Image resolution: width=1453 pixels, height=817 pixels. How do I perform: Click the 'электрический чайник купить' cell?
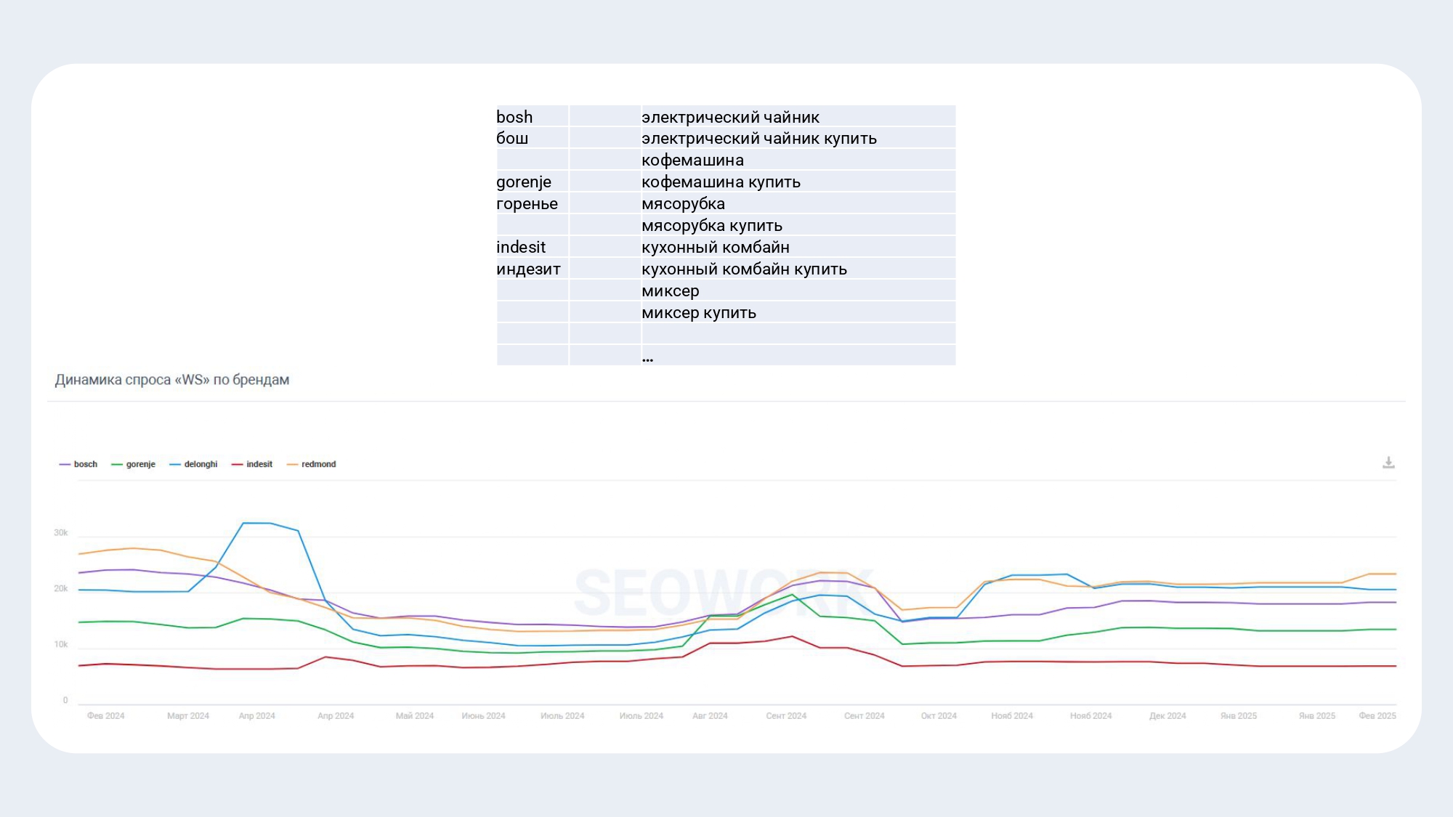pos(798,138)
